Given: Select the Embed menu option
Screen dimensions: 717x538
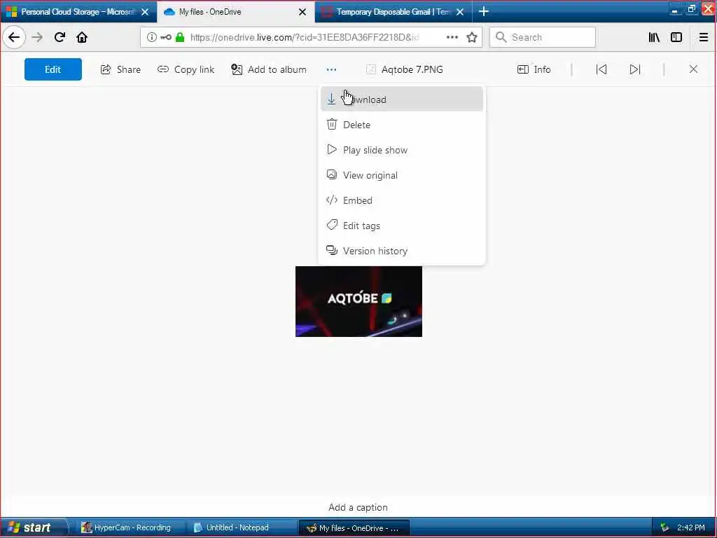Looking at the screenshot, I should coord(401,200).
